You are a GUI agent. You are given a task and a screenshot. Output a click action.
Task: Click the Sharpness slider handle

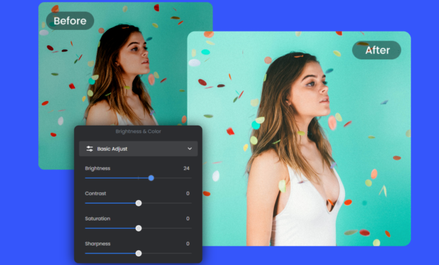[139, 254]
